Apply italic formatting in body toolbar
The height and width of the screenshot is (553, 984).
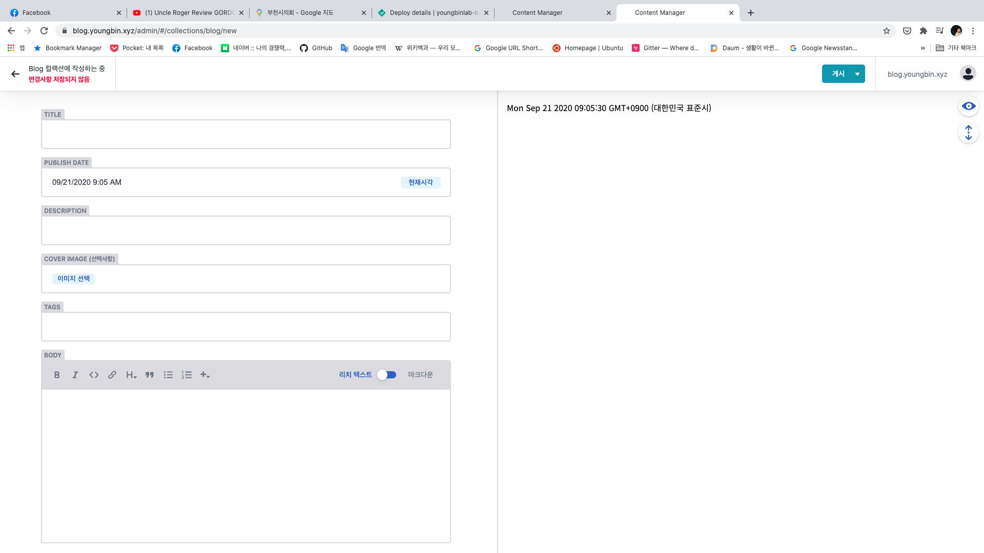[75, 375]
